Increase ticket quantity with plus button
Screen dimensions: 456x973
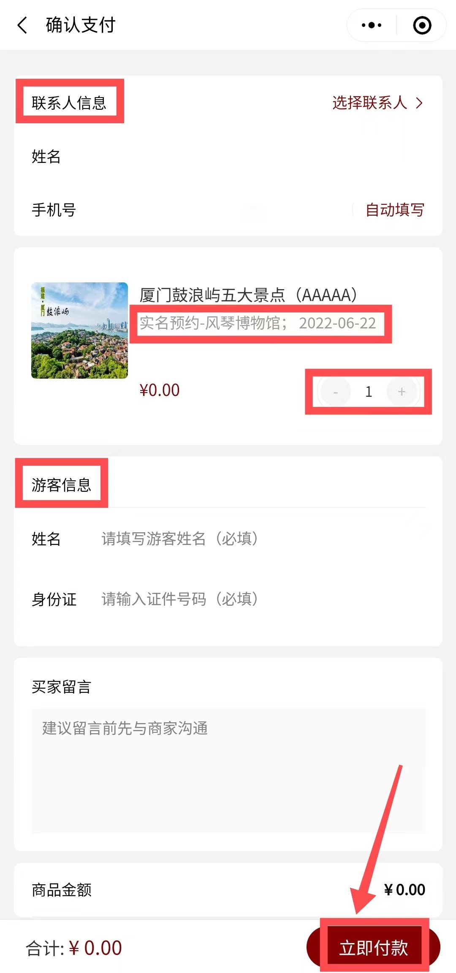(x=402, y=392)
